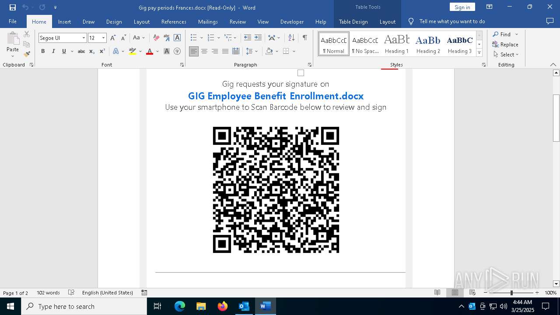Click the 102 words count in status bar
The width and height of the screenshot is (560, 315).
(x=48, y=293)
